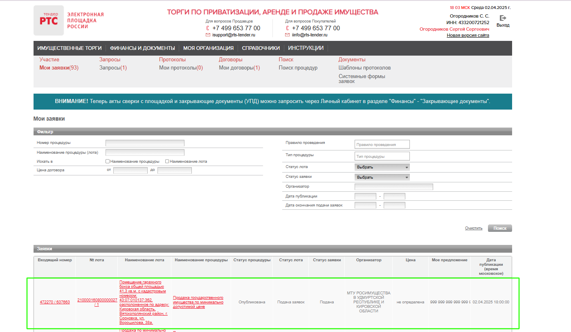Viewport: 571px width, 332px height.
Task: Click the 02.04.2025 18:00:00 publication date cell
Action: (491, 302)
